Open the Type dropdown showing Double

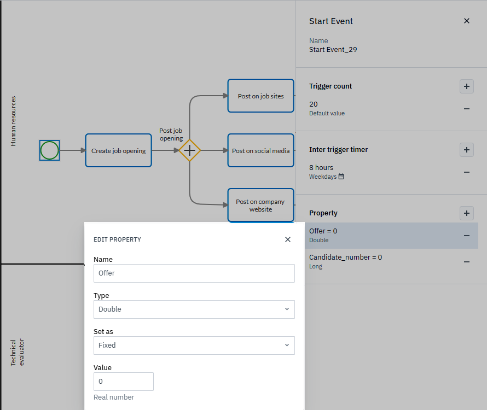pos(194,309)
